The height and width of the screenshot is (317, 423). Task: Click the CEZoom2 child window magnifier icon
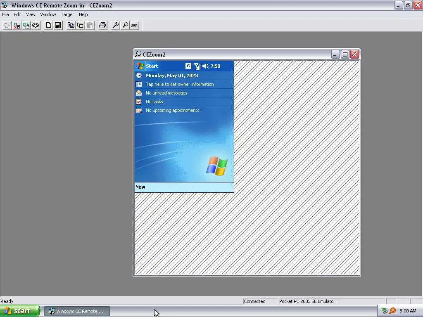click(x=138, y=54)
